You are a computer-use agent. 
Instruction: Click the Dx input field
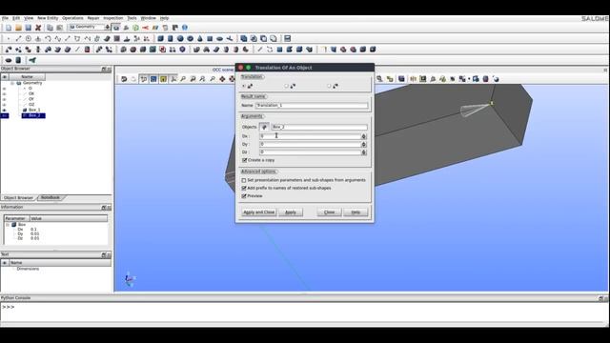(310, 136)
